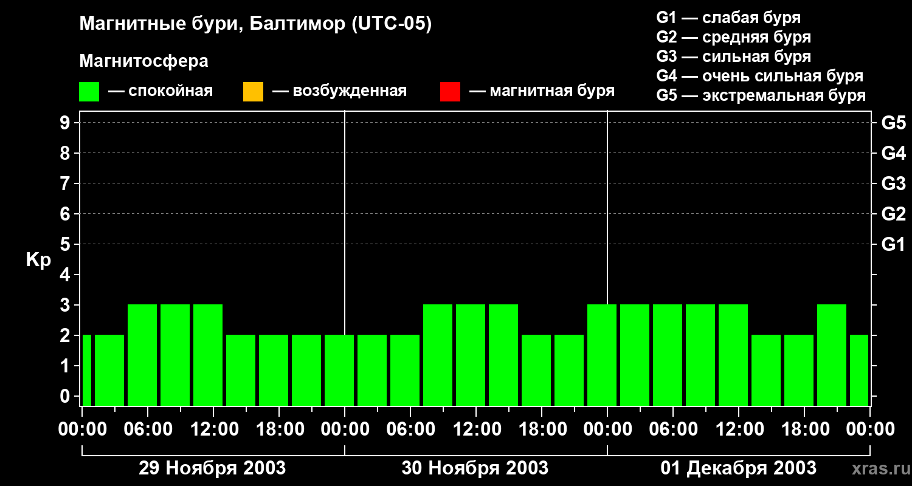Click the '— возбужденная' legend label
This screenshot has height=486, width=912.
(339, 91)
